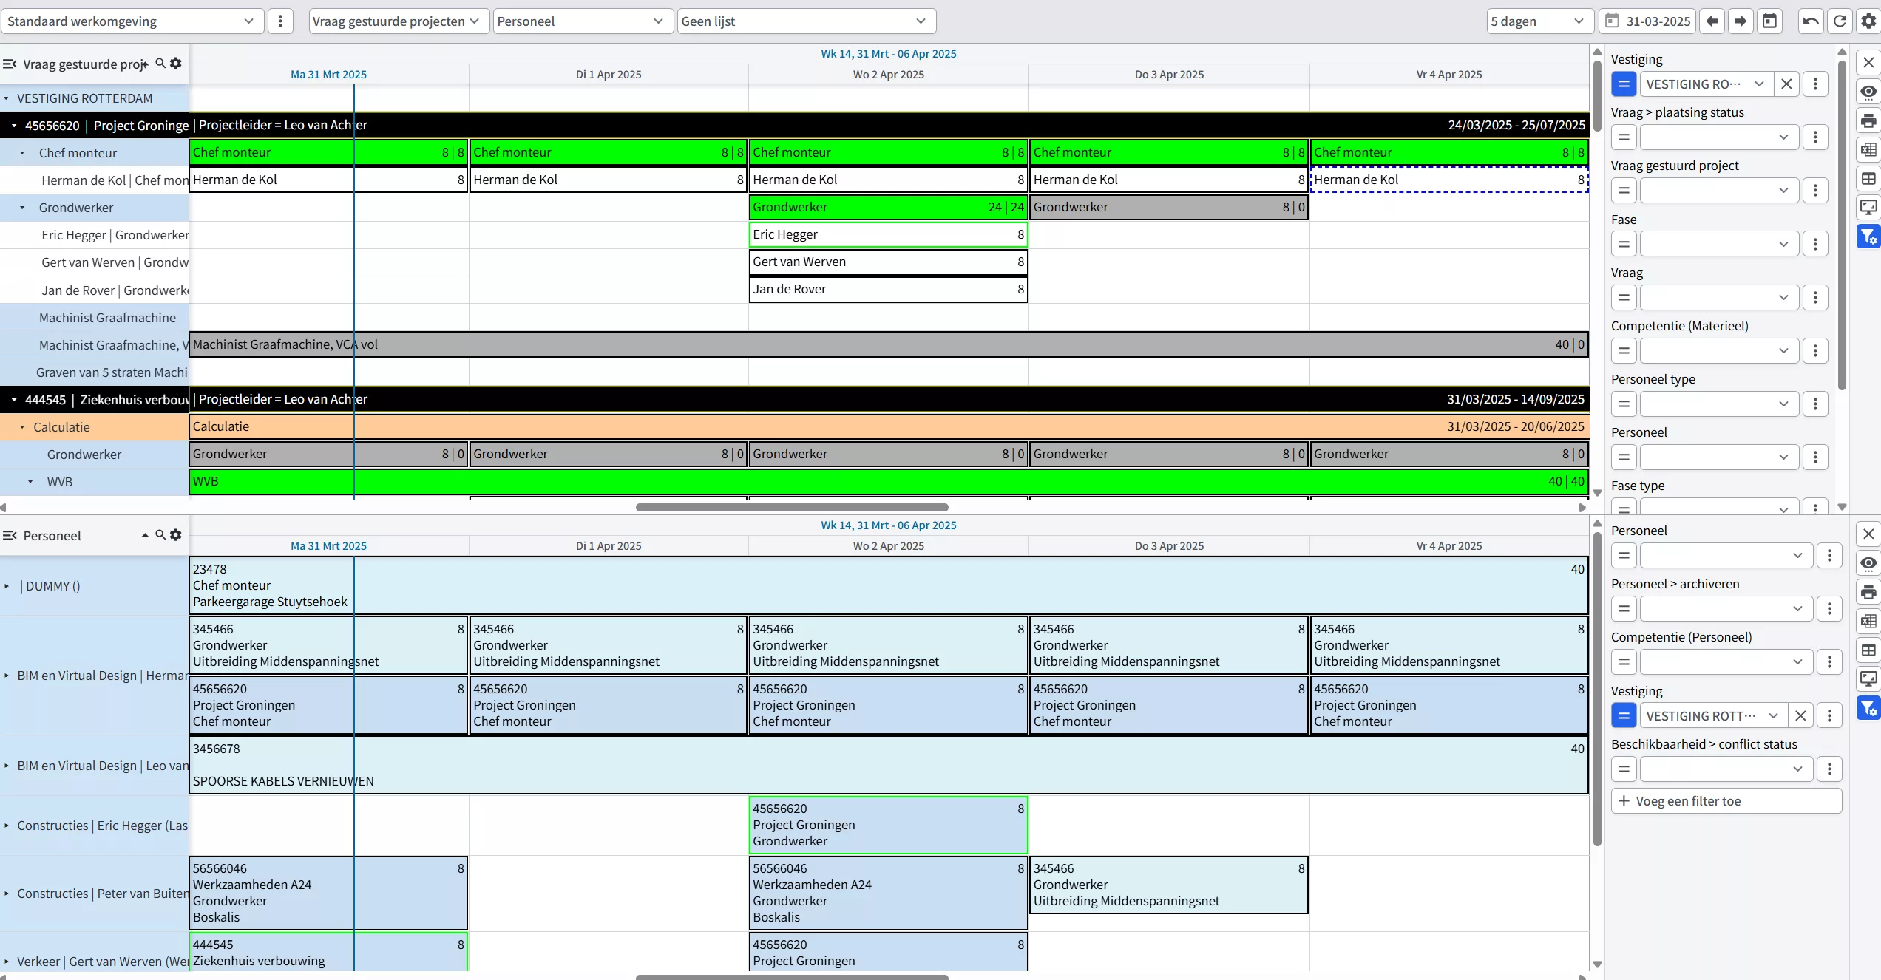This screenshot has width=1881, height=980.
Task: Toggle the eye visibility icon in upper sidebar
Action: (1868, 92)
